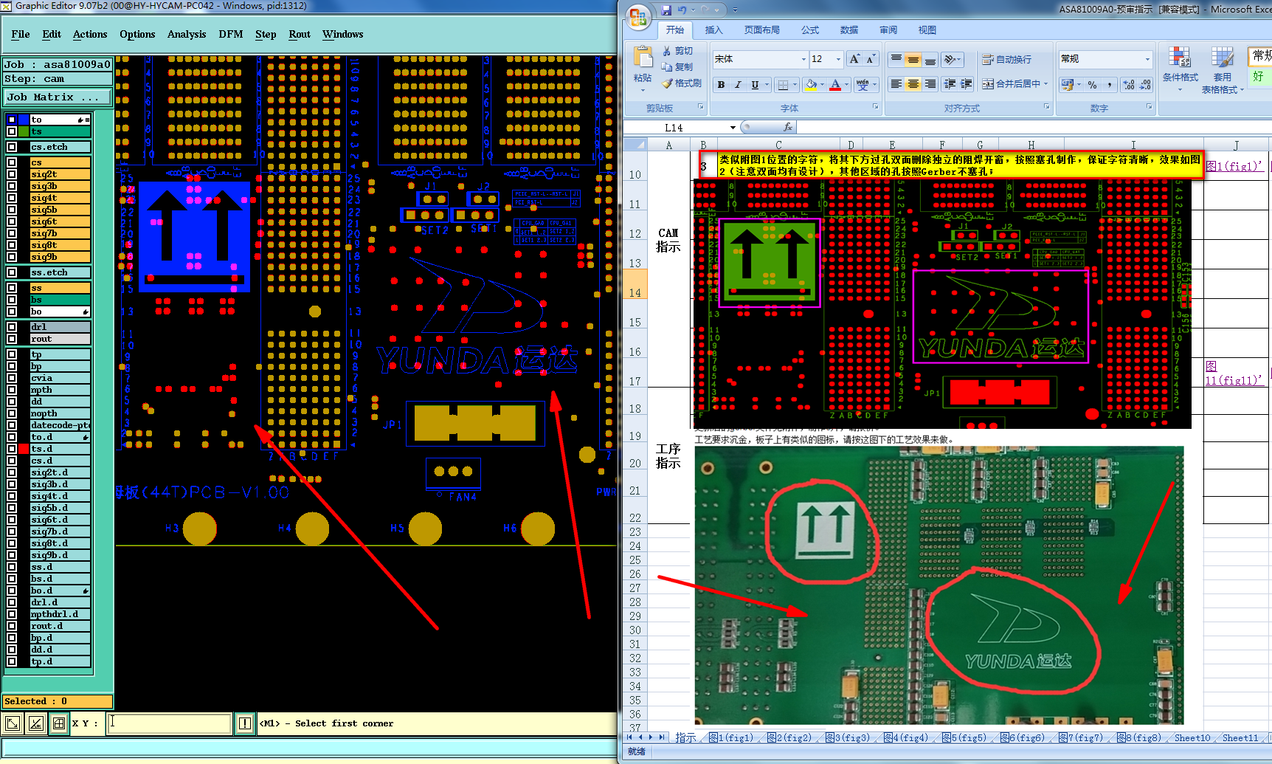Toggle Italic formatting in Excel
1272x764 pixels.
(738, 84)
